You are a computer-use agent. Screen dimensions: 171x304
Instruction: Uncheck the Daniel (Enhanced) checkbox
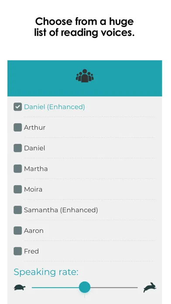[17, 107]
